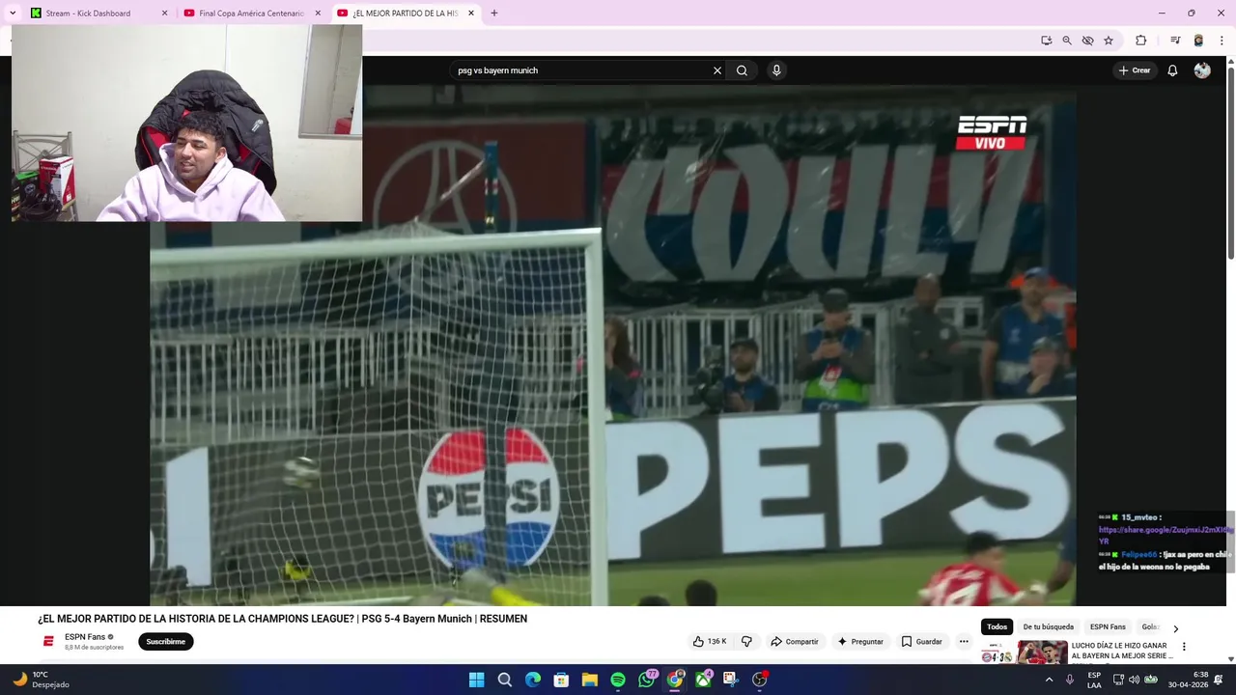Open the ESPN Fans channel name link
The height and width of the screenshot is (695, 1236).
pos(85,637)
